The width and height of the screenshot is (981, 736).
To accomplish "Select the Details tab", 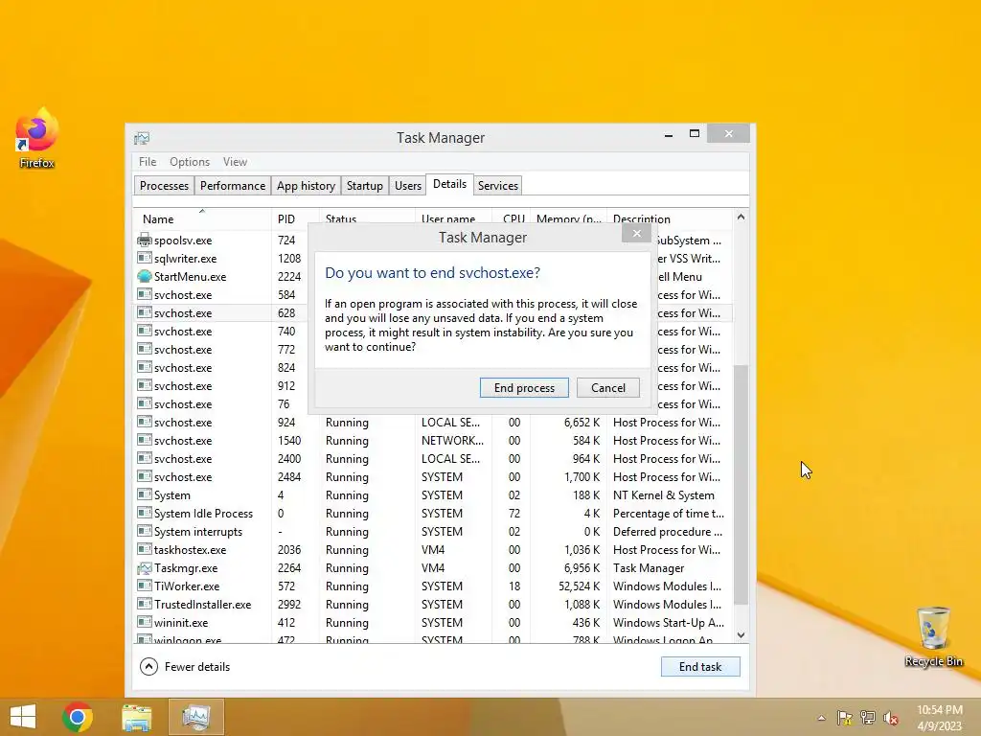I will [x=450, y=184].
